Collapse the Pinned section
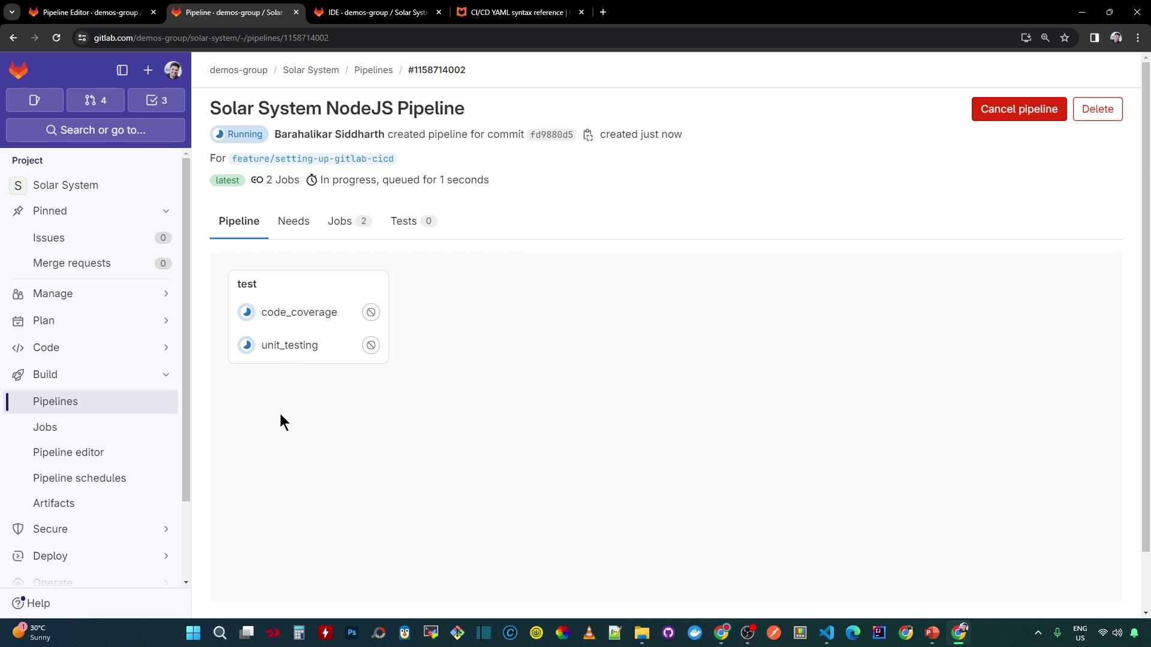 click(x=166, y=211)
